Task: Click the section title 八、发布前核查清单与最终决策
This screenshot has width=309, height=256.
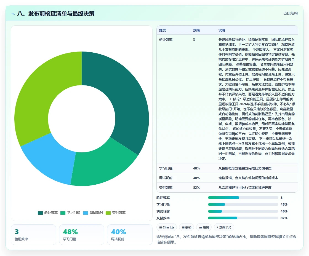Action: (56, 14)
